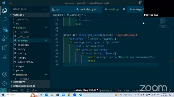Open images.py in the file tree
Viewport: 174px width, 97px height.
click(30, 45)
